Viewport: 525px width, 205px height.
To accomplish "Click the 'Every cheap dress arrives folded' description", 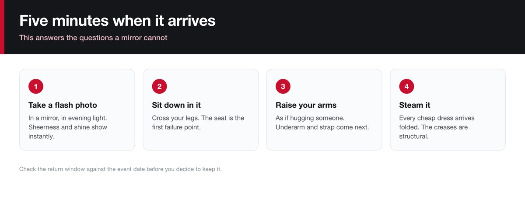I will [x=437, y=127].
